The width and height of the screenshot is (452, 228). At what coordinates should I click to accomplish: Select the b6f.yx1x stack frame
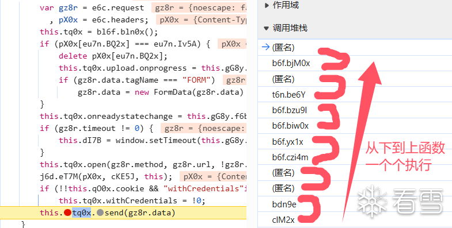pyautogui.click(x=355, y=141)
